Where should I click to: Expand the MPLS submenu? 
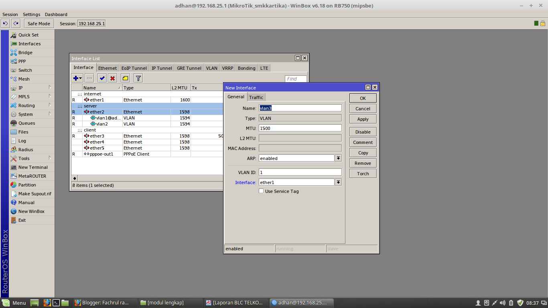pyautogui.click(x=32, y=97)
